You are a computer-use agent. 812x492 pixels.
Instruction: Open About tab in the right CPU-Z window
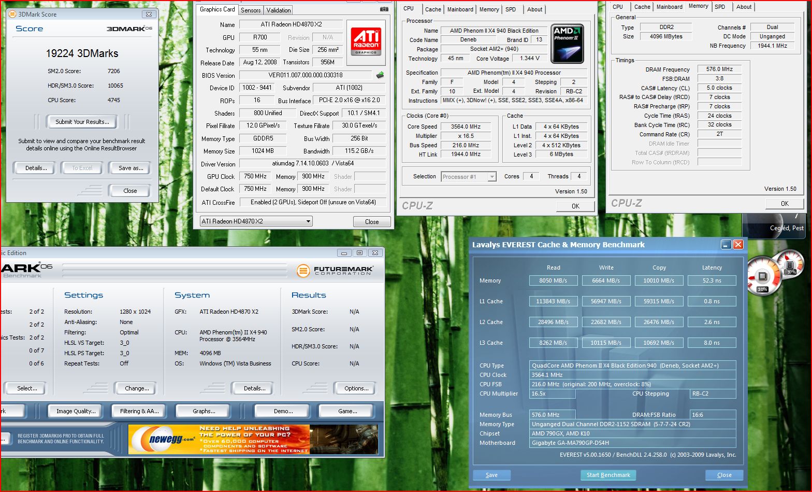coord(744,7)
